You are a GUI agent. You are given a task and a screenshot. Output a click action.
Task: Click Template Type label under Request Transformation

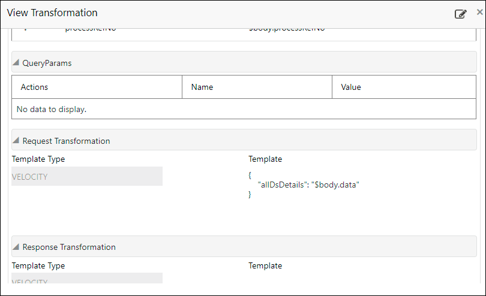click(38, 159)
